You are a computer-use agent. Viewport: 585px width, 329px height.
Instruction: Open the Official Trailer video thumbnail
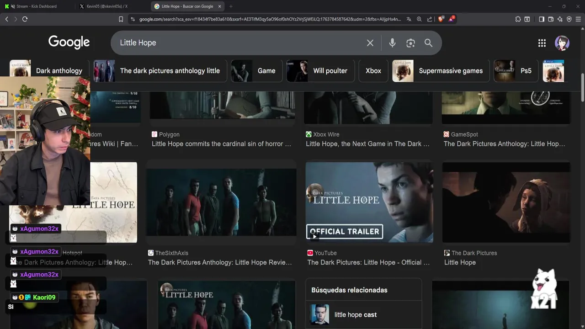(369, 202)
